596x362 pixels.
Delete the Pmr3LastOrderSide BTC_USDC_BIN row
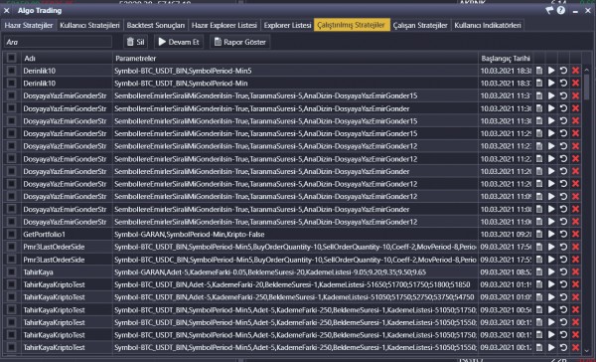[575, 260]
